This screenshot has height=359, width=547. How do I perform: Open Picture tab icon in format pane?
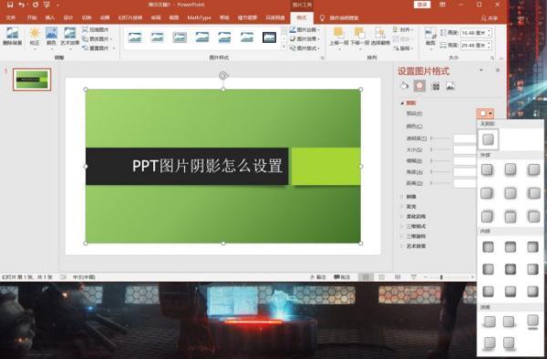point(450,86)
